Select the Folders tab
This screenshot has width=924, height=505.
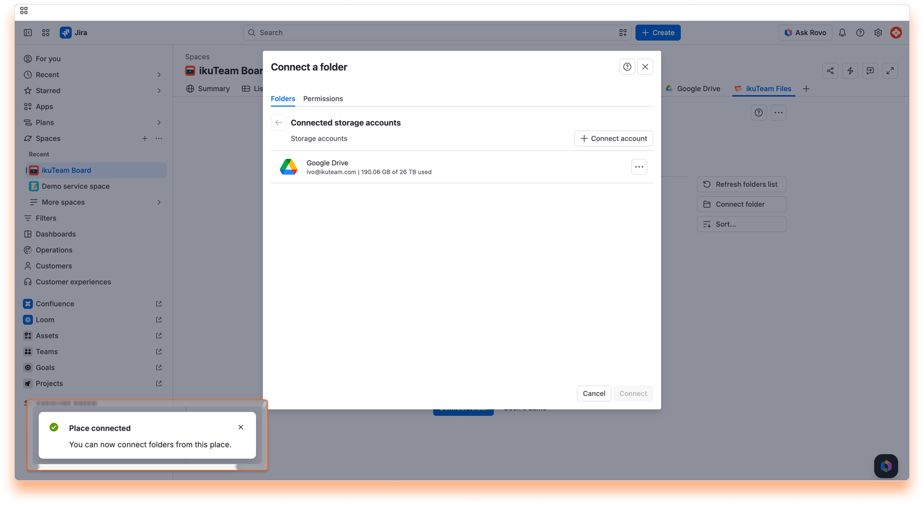pyautogui.click(x=283, y=99)
